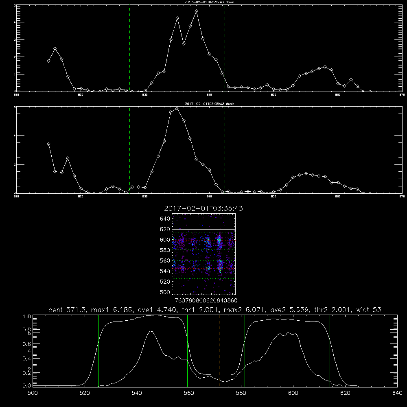Click the leftmost green vertical line in bottom plot
Image resolution: width=407 pixels, height=407 pixels.
98,350
